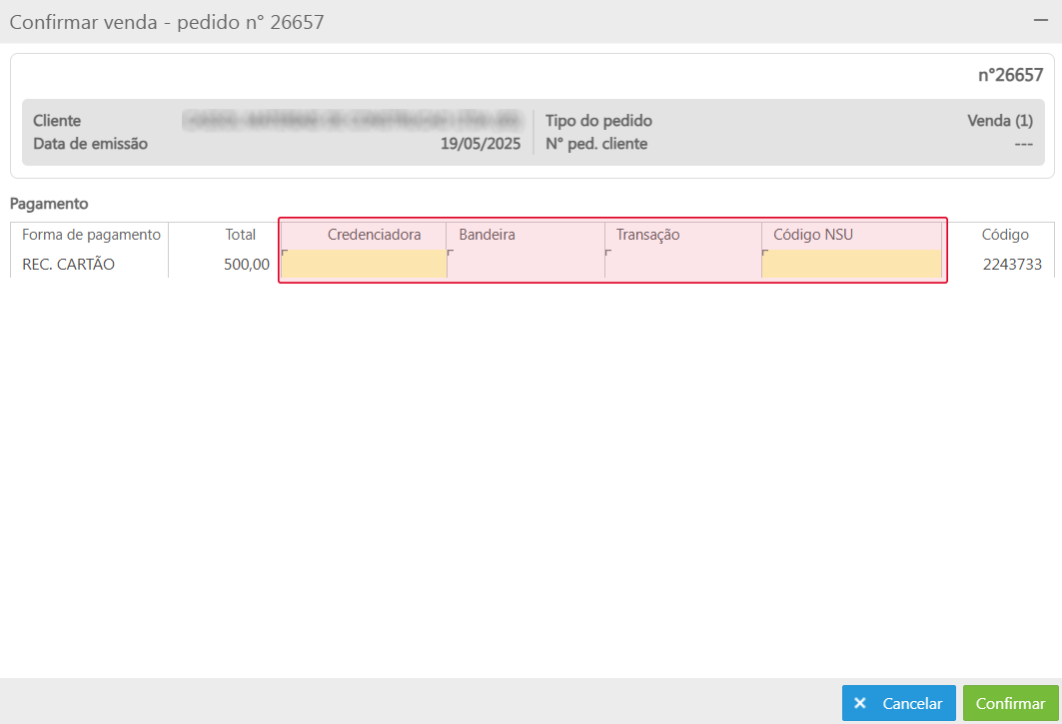Select the REC. CARTÃO payment row
Screen dimensions: 1062x724
pos(68,265)
